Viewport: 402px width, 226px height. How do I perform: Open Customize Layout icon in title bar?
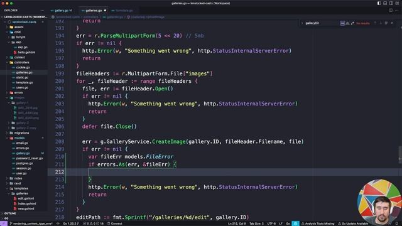[x=397, y=3]
